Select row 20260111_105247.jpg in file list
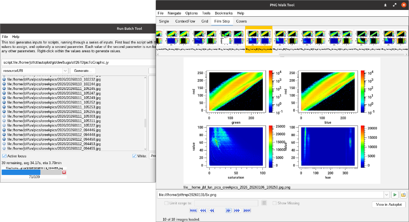 click(x=54, y=93)
